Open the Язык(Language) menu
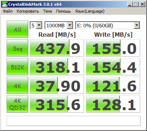The height and width of the screenshot is (131, 147). [90, 11]
